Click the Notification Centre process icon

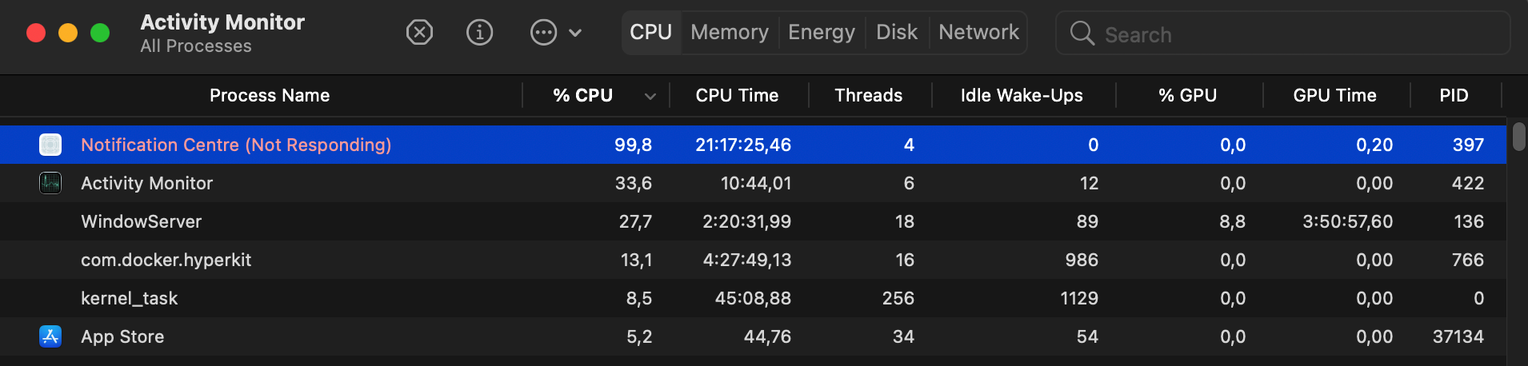50,145
